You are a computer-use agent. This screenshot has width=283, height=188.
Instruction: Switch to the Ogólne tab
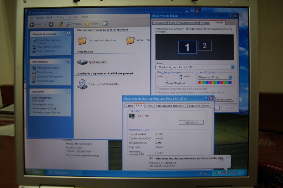coord(129,106)
